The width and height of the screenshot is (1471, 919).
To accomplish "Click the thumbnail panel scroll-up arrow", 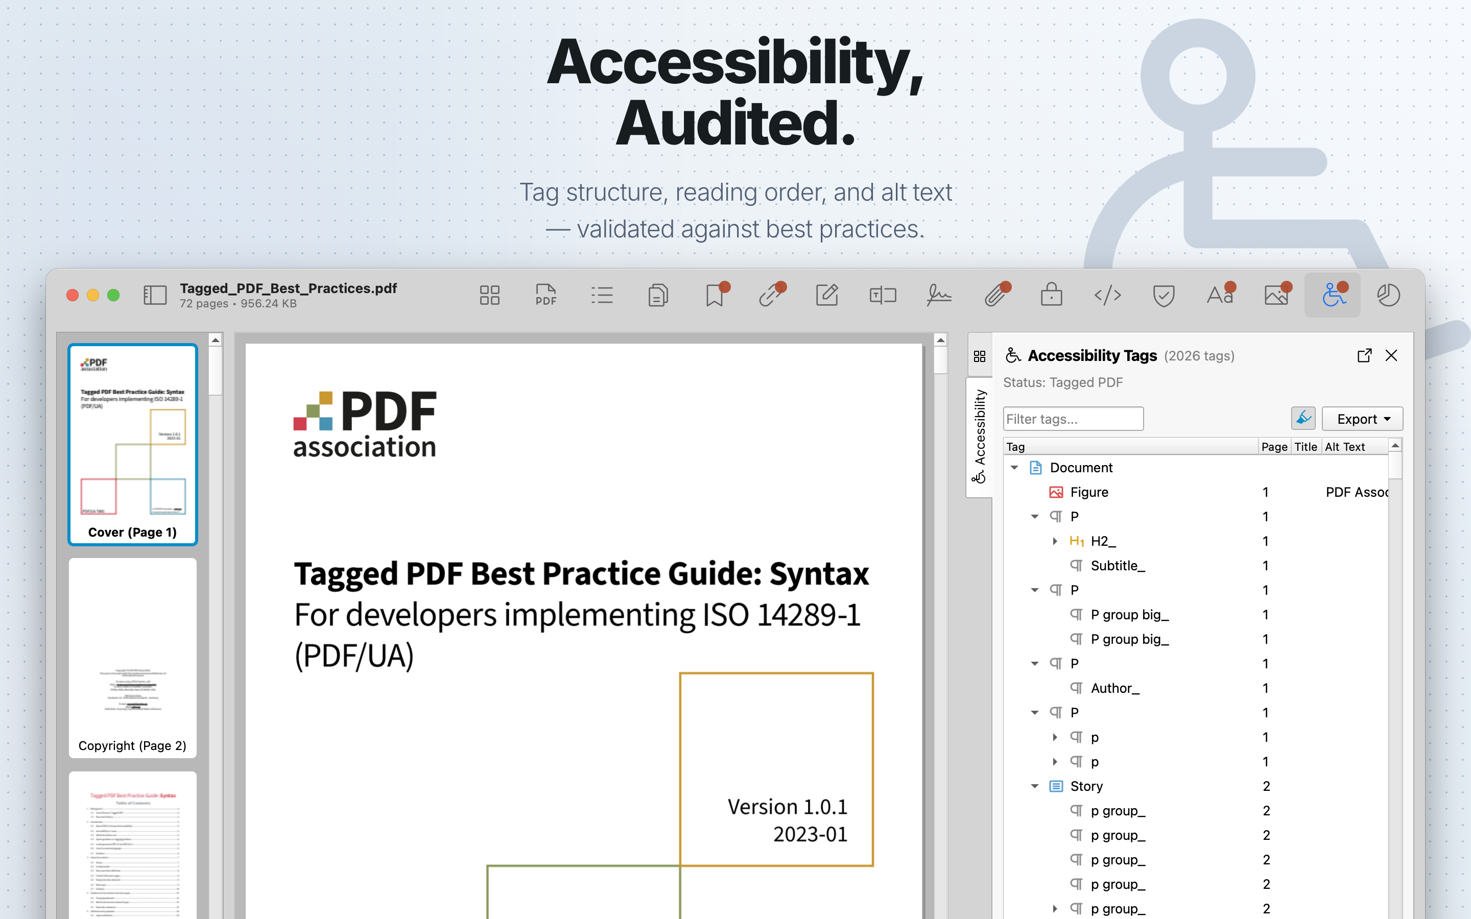I will click(215, 341).
